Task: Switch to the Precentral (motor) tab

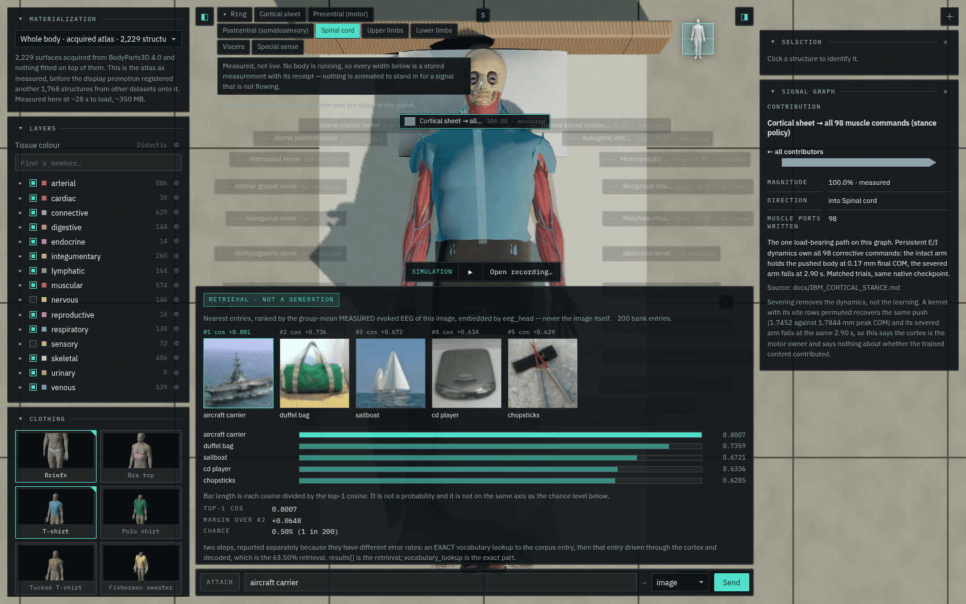Action: pos(341,14)
